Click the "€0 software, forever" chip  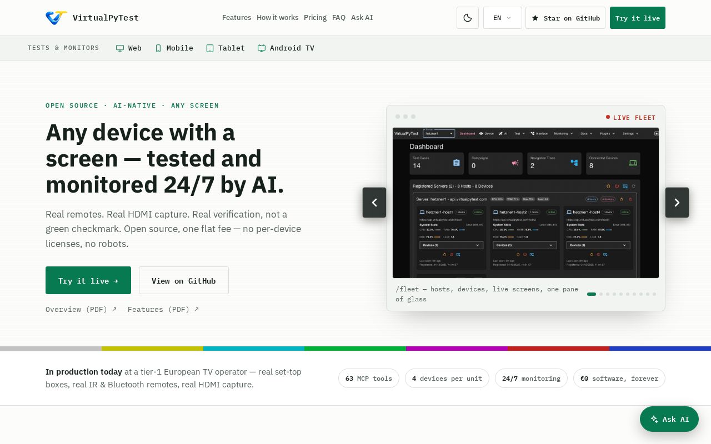pyautogui.click(x=619, y=379)
